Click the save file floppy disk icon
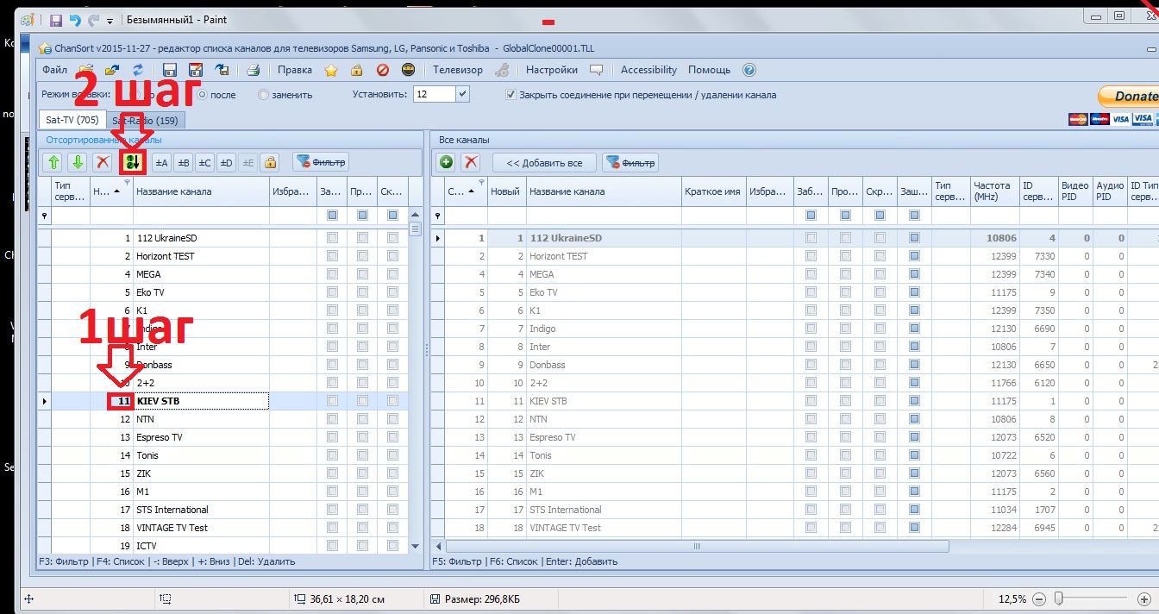 click(170, 70)
